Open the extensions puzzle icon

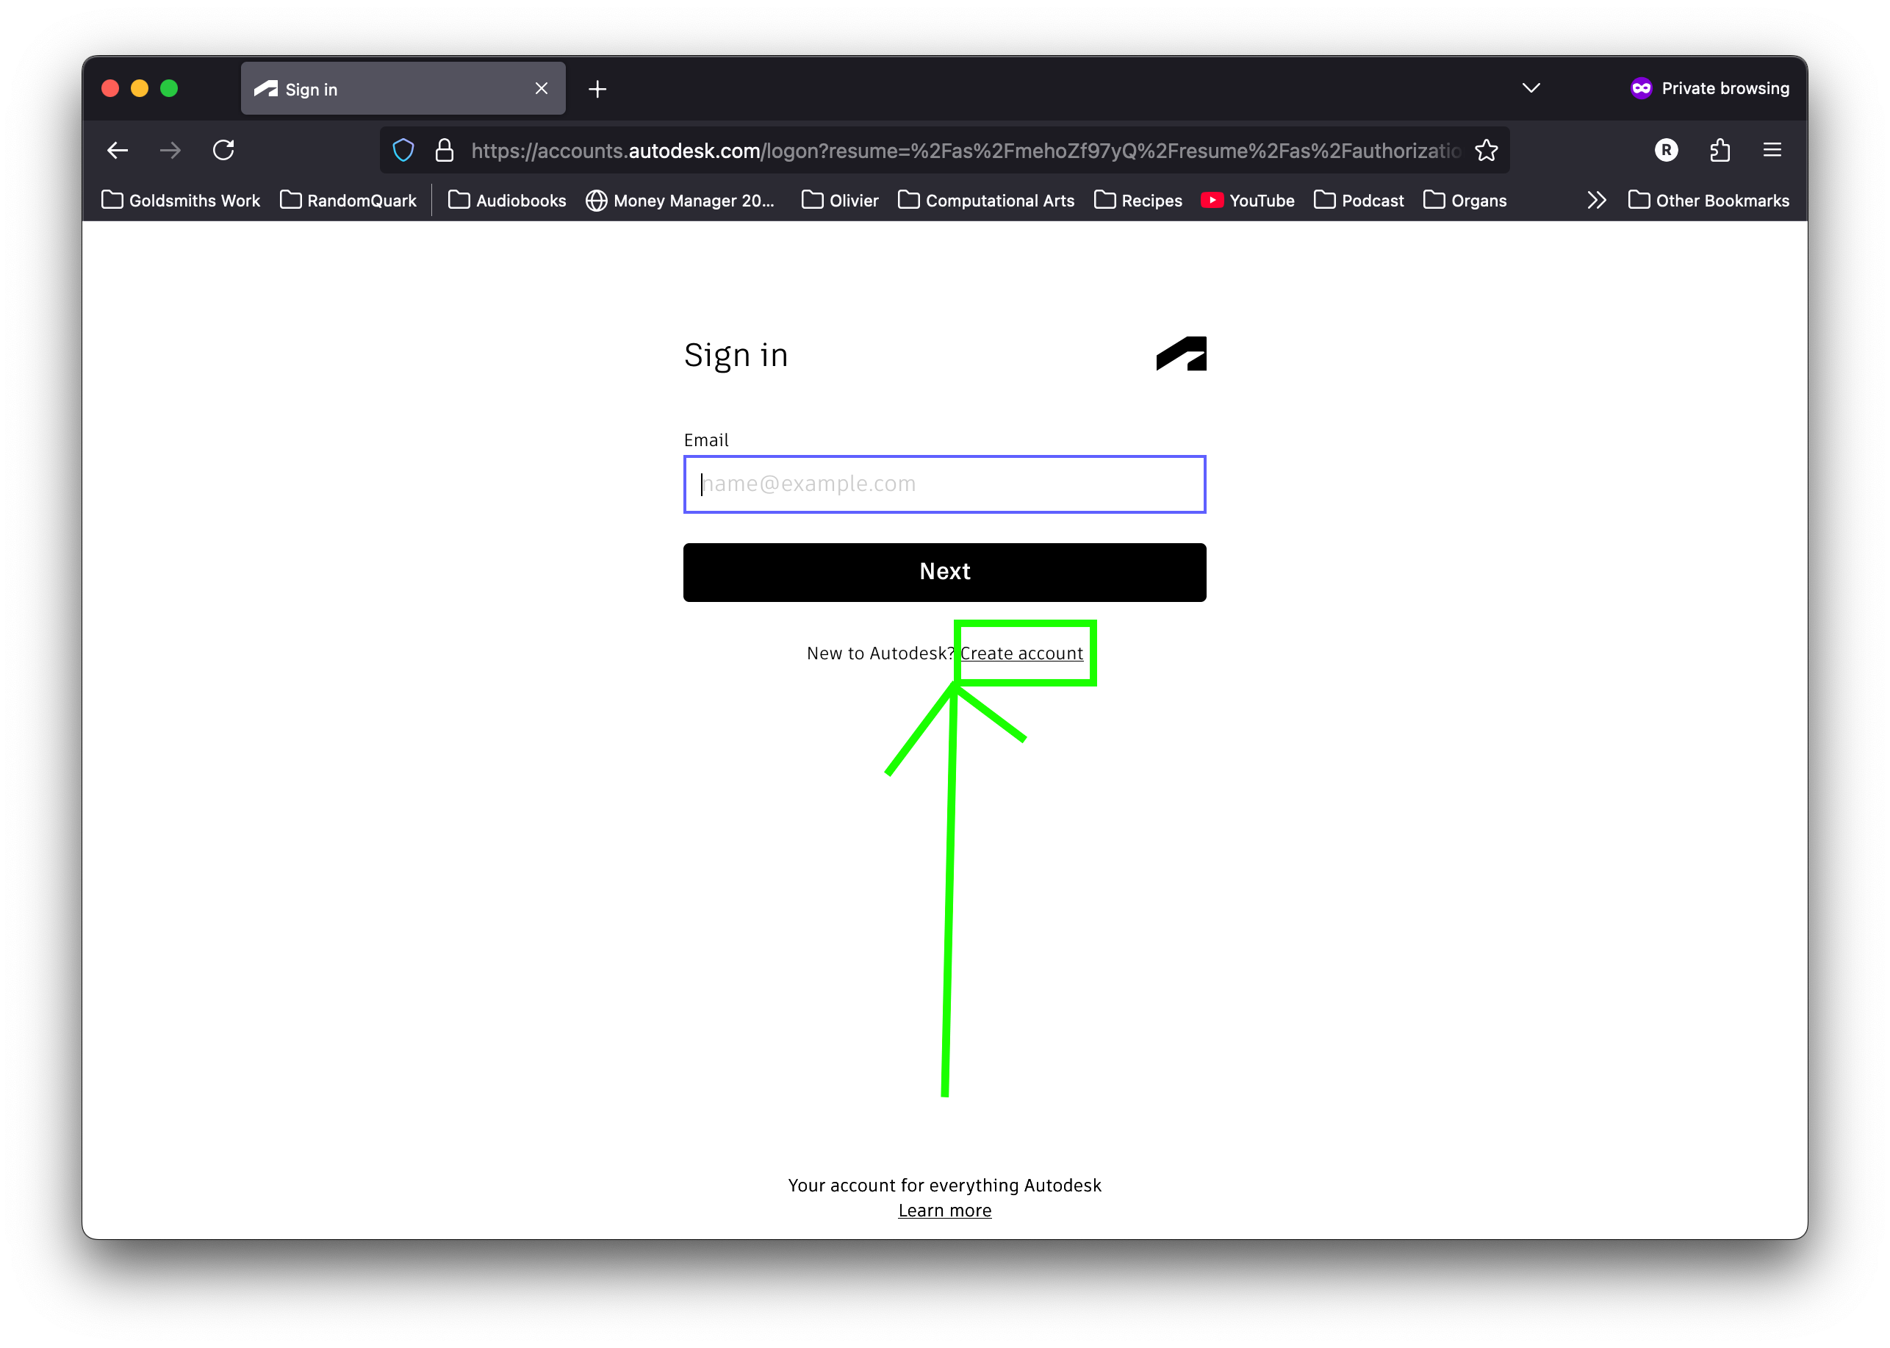click(x=1719, y=150)
